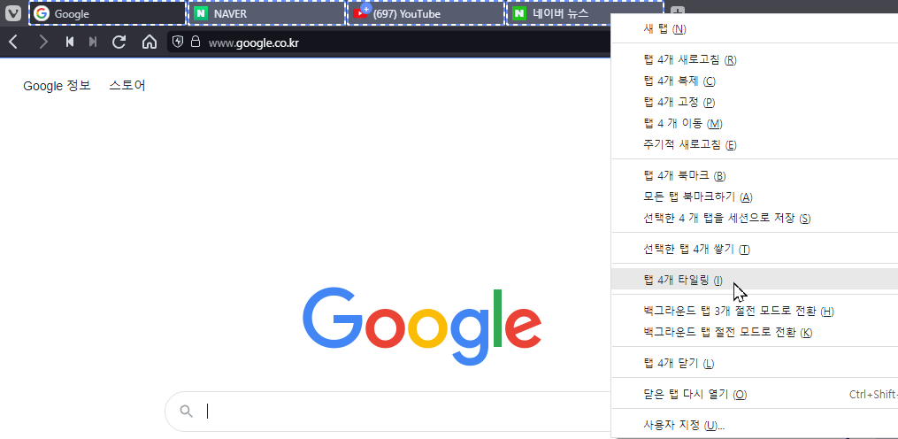Open 사용자 지정 (U)... entry
898x439 pixels.
(x=755, y=425)
